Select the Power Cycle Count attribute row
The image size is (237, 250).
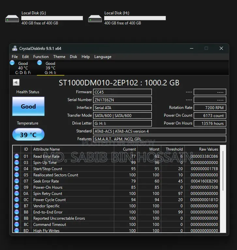(x=116, y=199)
